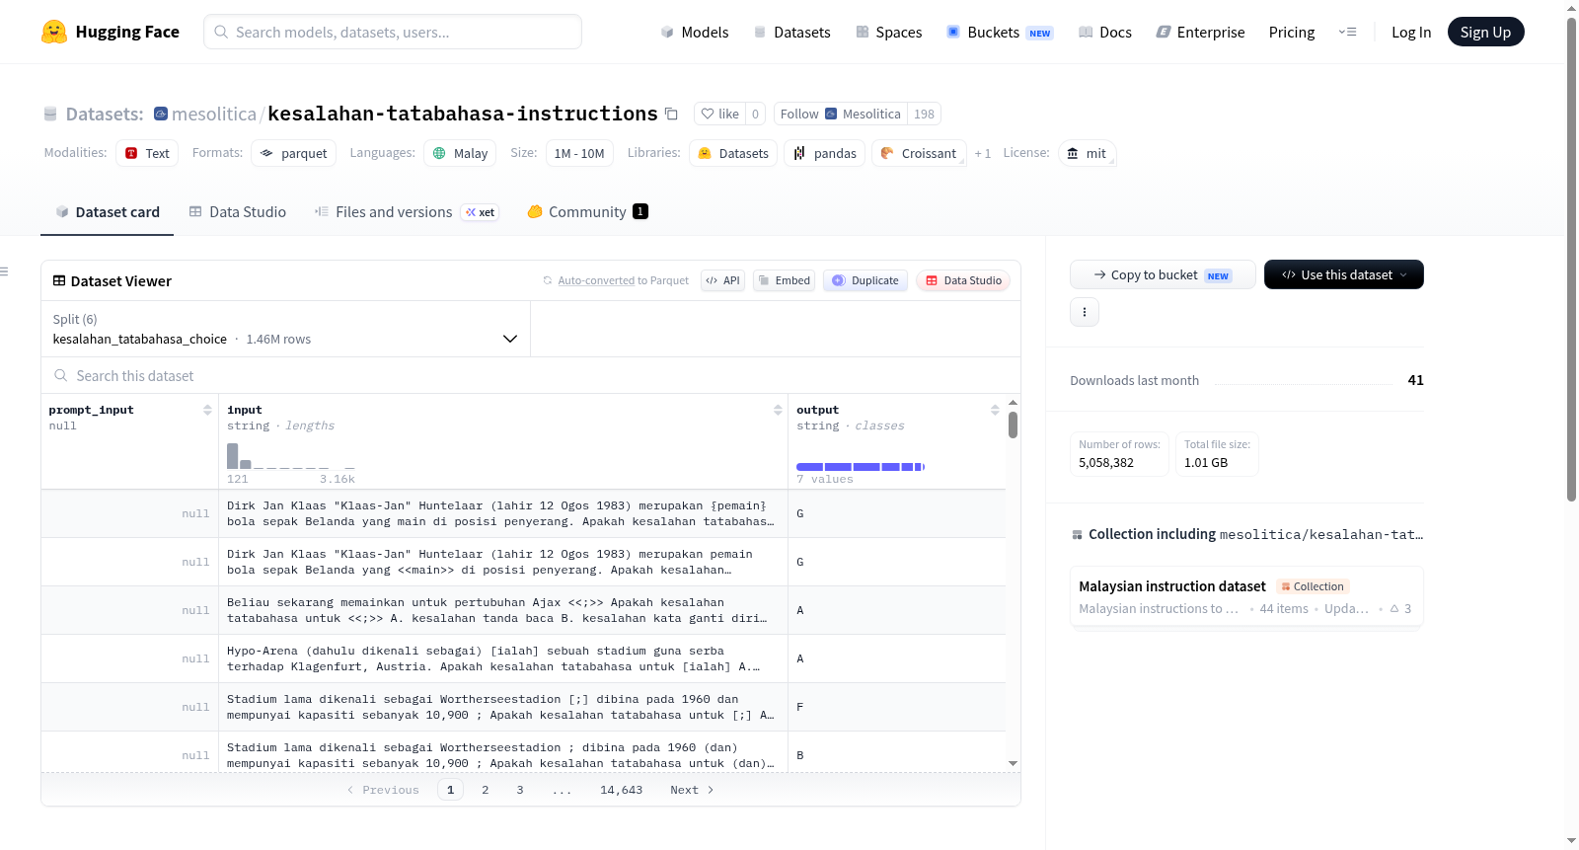
Task: Click the Previous page button
Action: pos(383,790)
